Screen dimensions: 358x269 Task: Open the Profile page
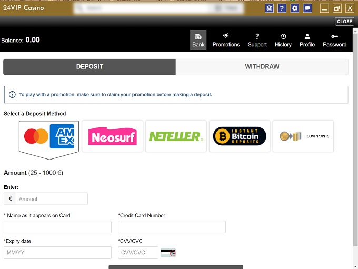click(x=307, y=40)
